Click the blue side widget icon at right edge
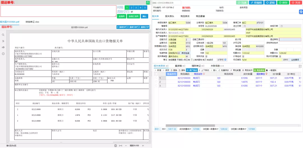Screen dimensions: 303x148 (x=301, y=12)
